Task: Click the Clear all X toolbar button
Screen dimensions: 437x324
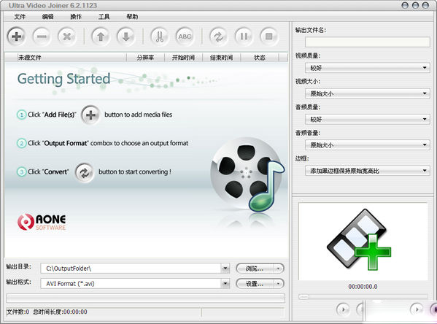Action: pyautogui.click(x=67, y=36)
